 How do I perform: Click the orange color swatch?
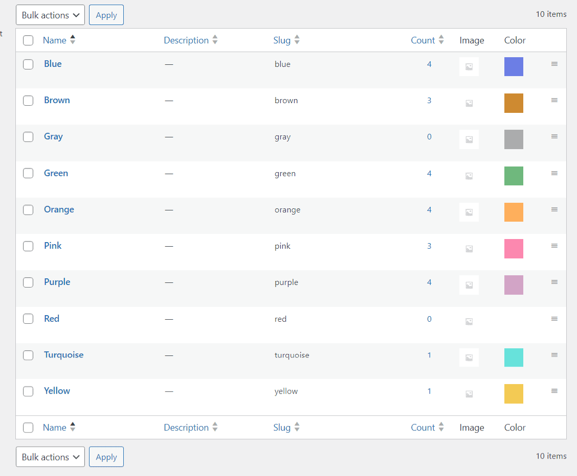[514, 212]
